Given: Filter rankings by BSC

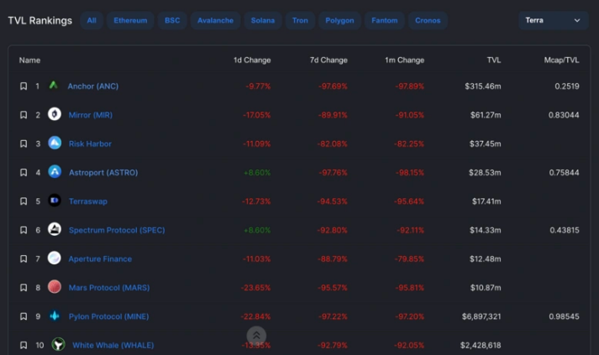Looking at the screenshot, I should coord(172,20).
